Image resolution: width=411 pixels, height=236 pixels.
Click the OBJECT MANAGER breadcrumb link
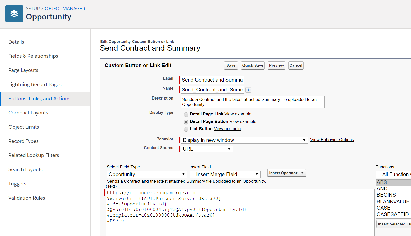click(x=65, y=9)
